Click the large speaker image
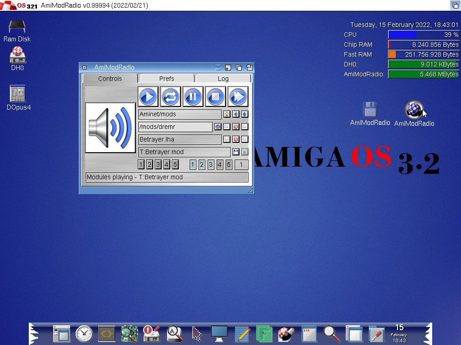461x345 pixels. pos(110,128)
